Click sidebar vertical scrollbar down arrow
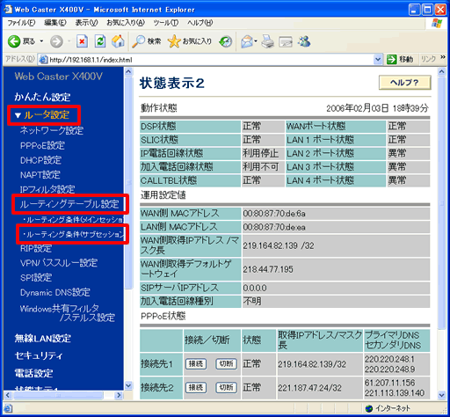 click(128, 385)
